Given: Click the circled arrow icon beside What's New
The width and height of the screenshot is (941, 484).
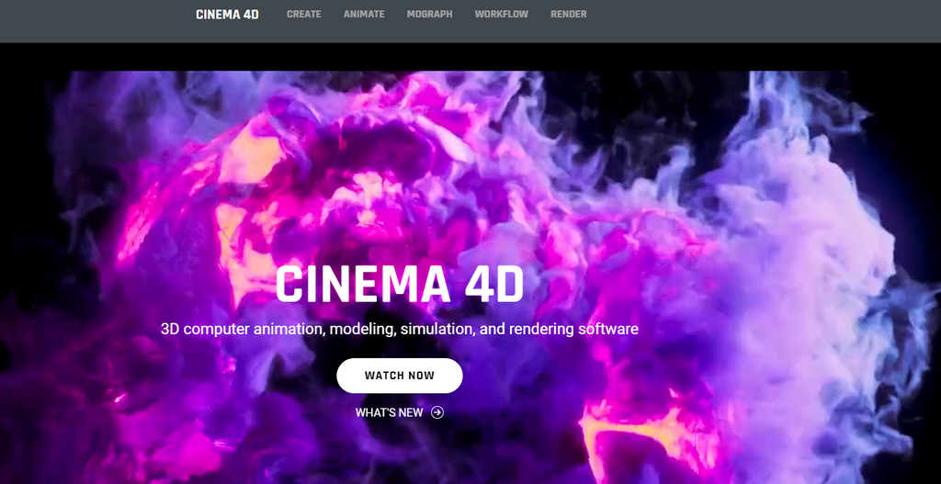Looking at the screenshot, I should click(x=437, y=412).
